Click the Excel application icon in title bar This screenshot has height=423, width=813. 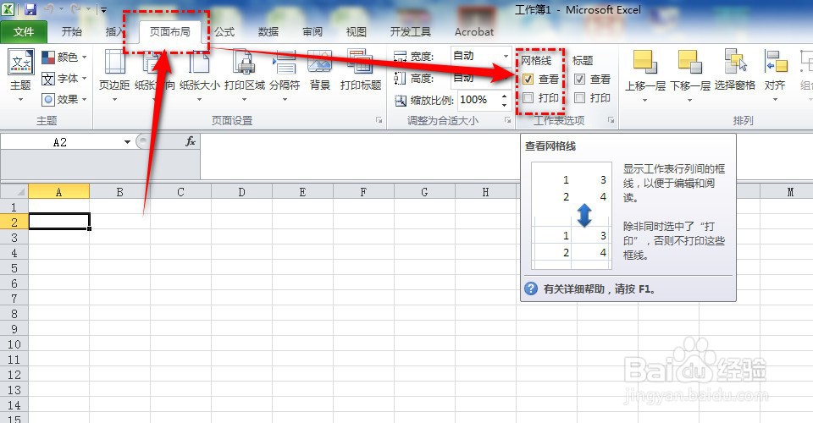tap(8, 8)
